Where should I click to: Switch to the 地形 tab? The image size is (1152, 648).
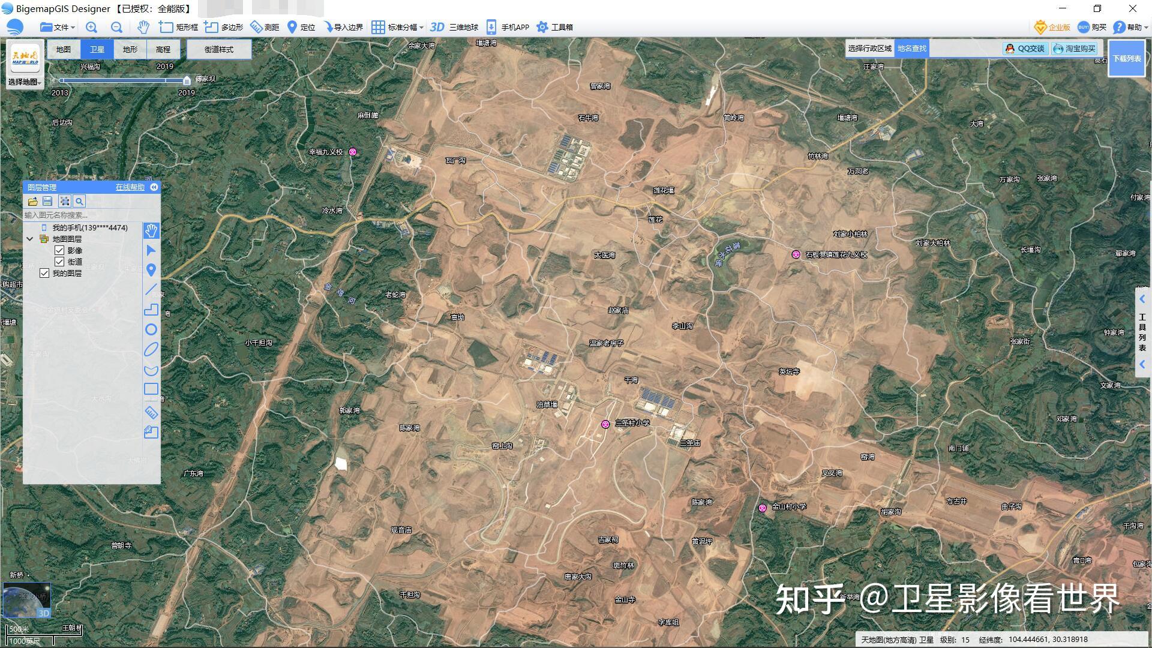(130, 49)
